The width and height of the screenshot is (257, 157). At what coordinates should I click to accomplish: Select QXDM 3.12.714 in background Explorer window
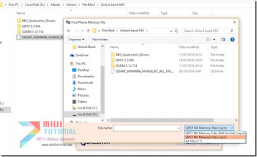pyautogui.click(x=30, y=32)
